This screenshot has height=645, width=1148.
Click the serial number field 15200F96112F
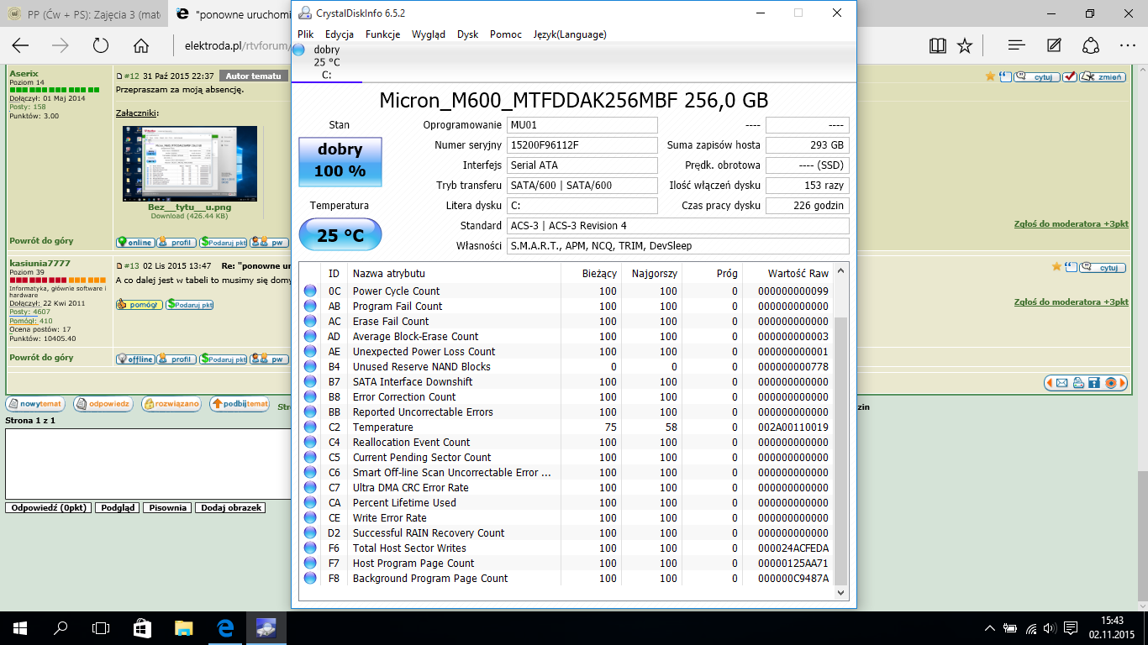click(x=582, y=145)
